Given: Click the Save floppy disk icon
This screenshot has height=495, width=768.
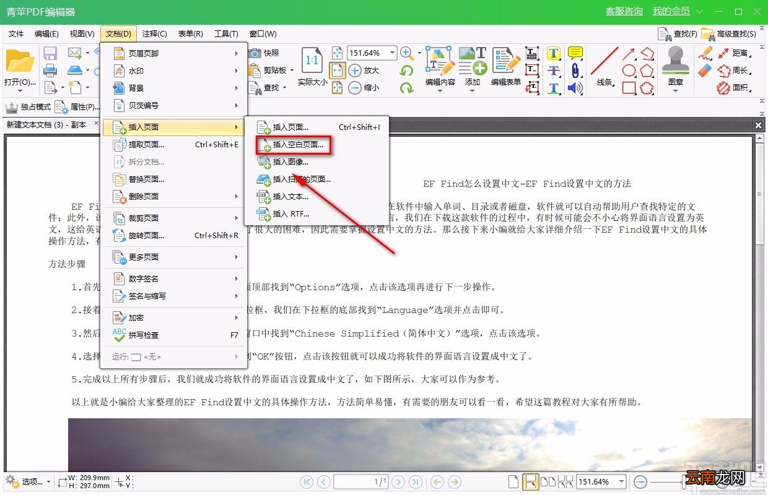Looking at the screenshot, I should [51, 53].
